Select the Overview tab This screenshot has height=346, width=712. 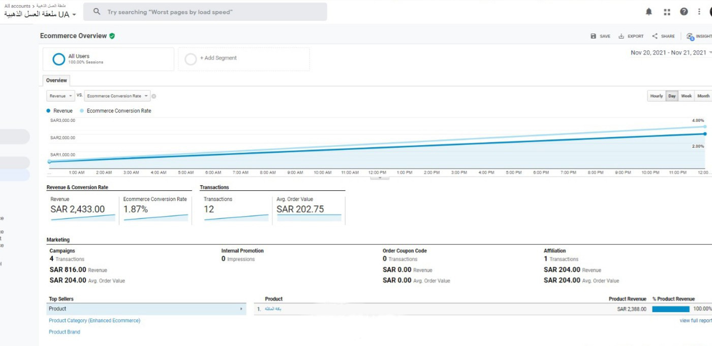tap(56, 80)
